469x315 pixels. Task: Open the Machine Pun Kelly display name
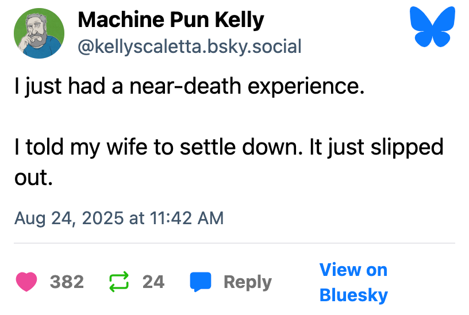tap(171, 20)
